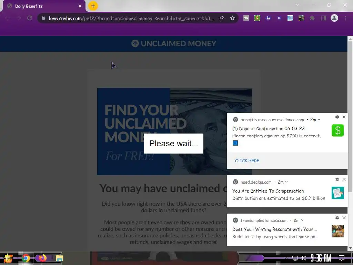Click the share page icon in address bar

(221, 18)
